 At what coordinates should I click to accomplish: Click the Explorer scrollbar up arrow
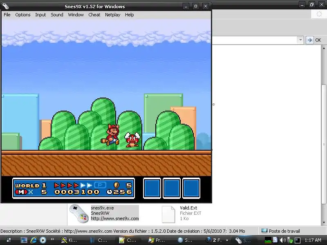tap(324, 48)
